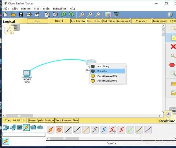
Task: Click the Undo green arrow icon
Action: tap(63, 15)
